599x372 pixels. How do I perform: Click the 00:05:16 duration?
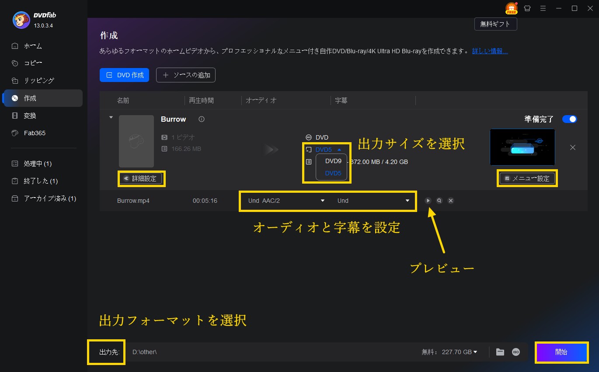[205, 201]
